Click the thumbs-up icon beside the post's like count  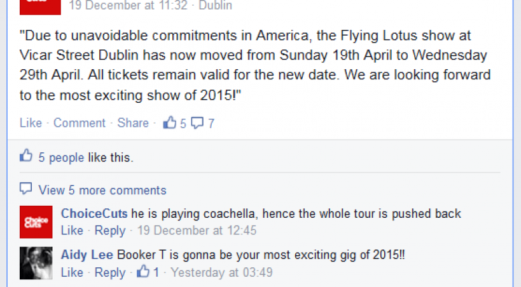170,123
